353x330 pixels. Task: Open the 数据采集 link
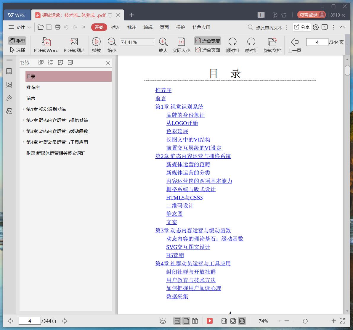pyautogui.click(x=177, y=297)
